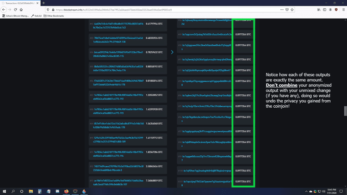Open output address bc1qqctxm link
The height and width of the screenshot is (195, 347).
coord(207,35)
